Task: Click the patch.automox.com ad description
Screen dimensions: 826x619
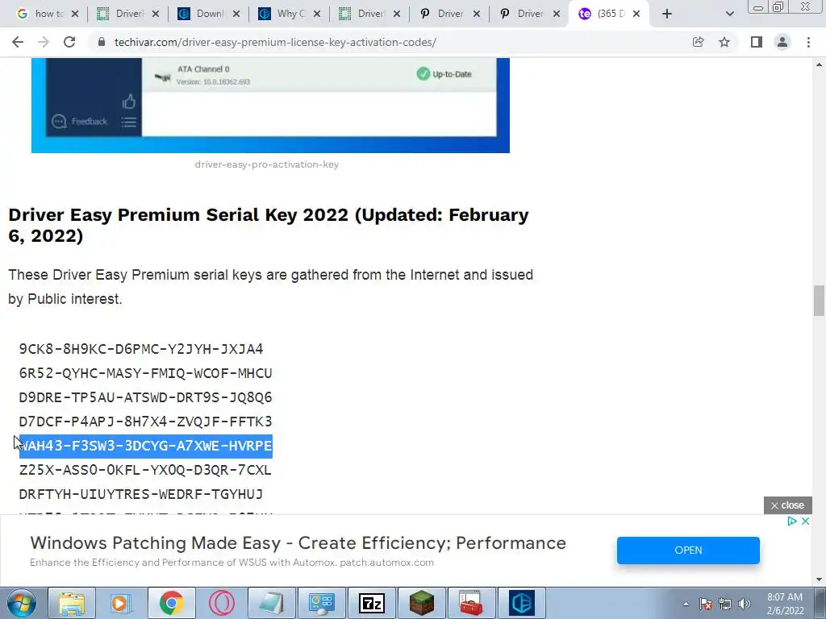Action: pos(232,562)
